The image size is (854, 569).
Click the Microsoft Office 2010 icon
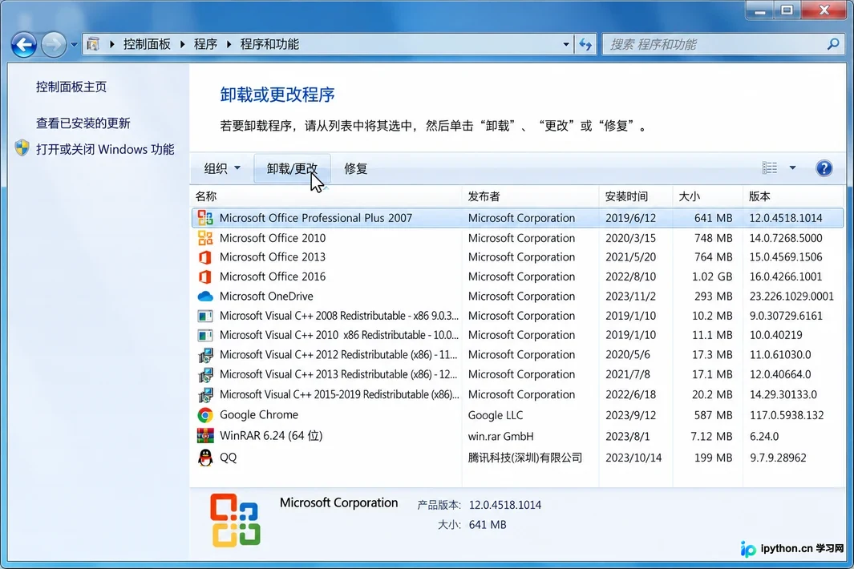pyautogui.click(x=205, y=237)
